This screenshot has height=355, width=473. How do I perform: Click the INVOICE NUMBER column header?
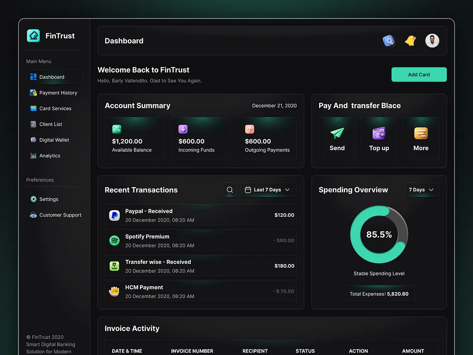[x=192, y=351]
